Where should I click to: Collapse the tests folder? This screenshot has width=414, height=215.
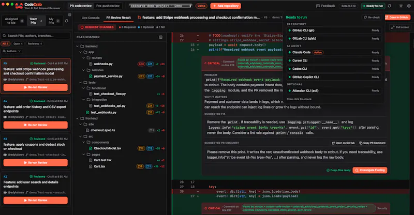coord(81,83)
